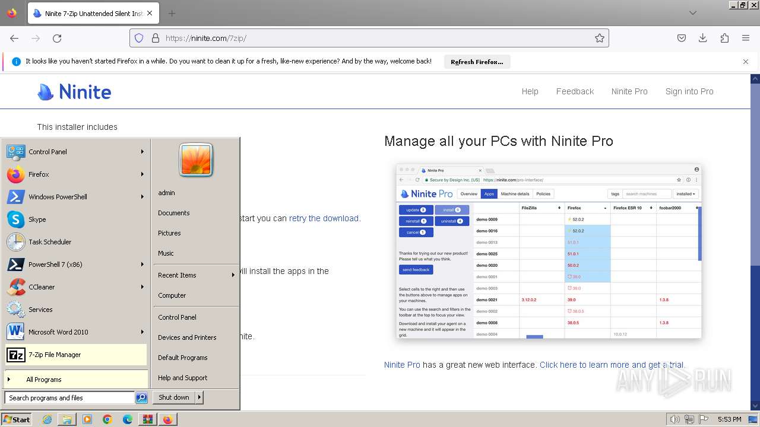Click the Windows Start button

click(x=17, y=419)
